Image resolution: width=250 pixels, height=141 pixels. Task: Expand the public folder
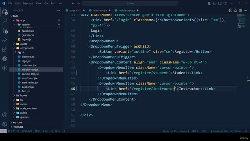(x=14, y=113)
